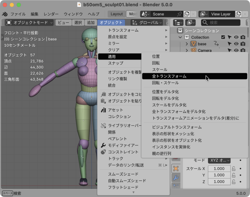Collapse the Collection tree item
This screenshot has height=197, width=250.
coord(180,37)
